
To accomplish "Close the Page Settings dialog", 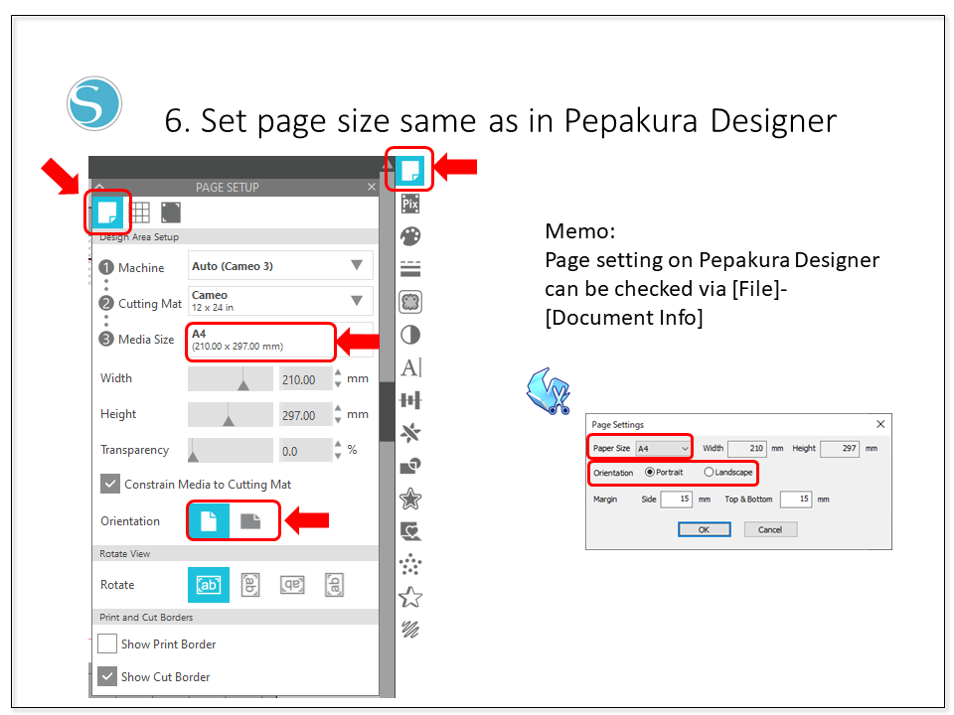I will 880,424.
